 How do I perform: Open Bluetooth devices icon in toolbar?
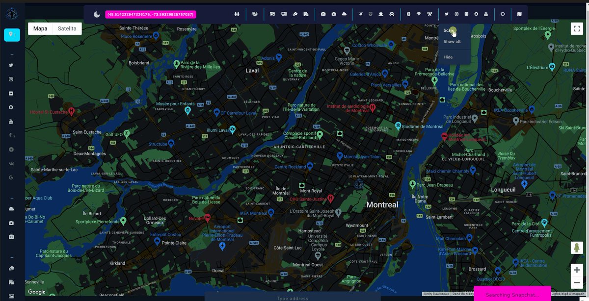(x=408, y=14)
